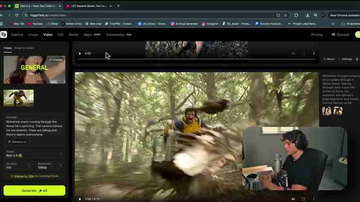The height and width of the screenshot is (202, 360).
Task: Open the Instagram bookmark
Action: point(210,24)
